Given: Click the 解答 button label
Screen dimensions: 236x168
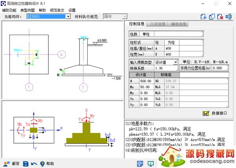Looking at the screenshot, I should coord(16,164).
